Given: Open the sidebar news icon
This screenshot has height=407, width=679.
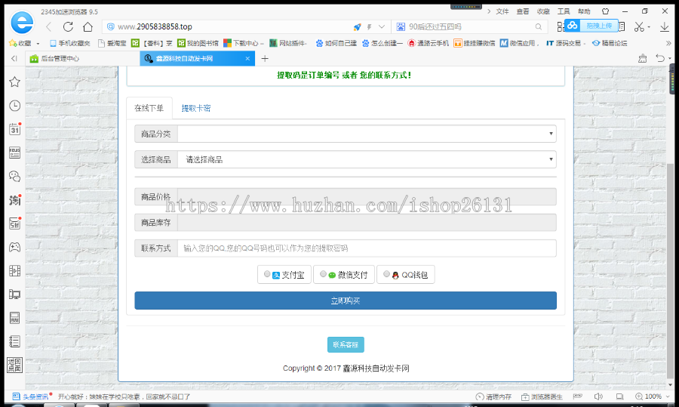Looking at the screenshot, I should (x=15, y=153).
